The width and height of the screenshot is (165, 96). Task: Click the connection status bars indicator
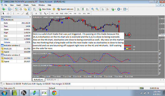142,88
